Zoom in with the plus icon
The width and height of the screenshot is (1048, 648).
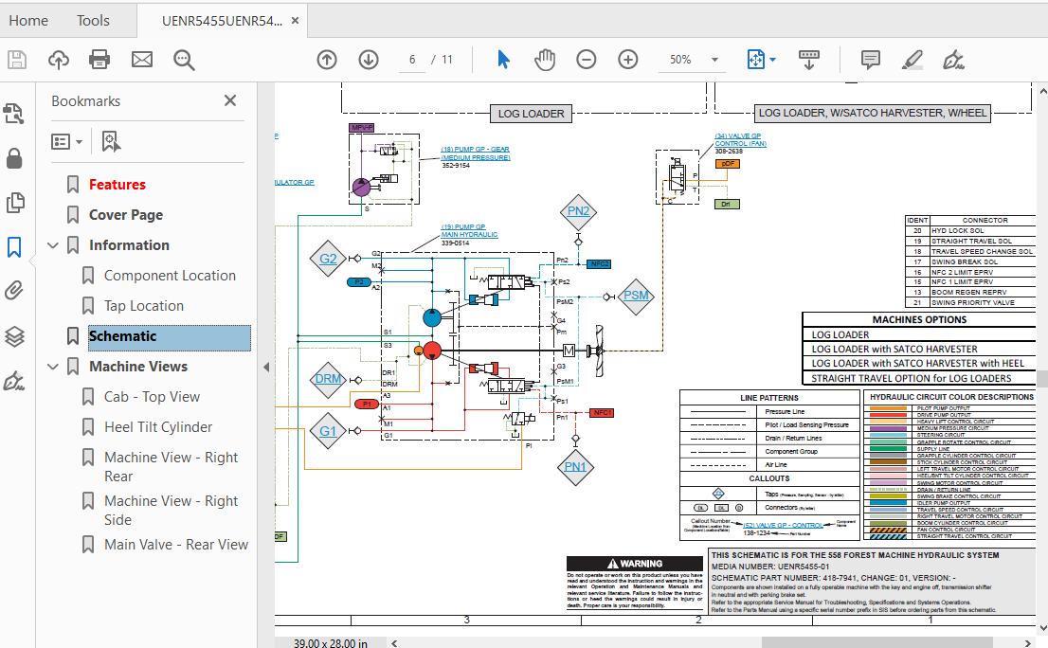pyautogui.click(x=627, y=60)
